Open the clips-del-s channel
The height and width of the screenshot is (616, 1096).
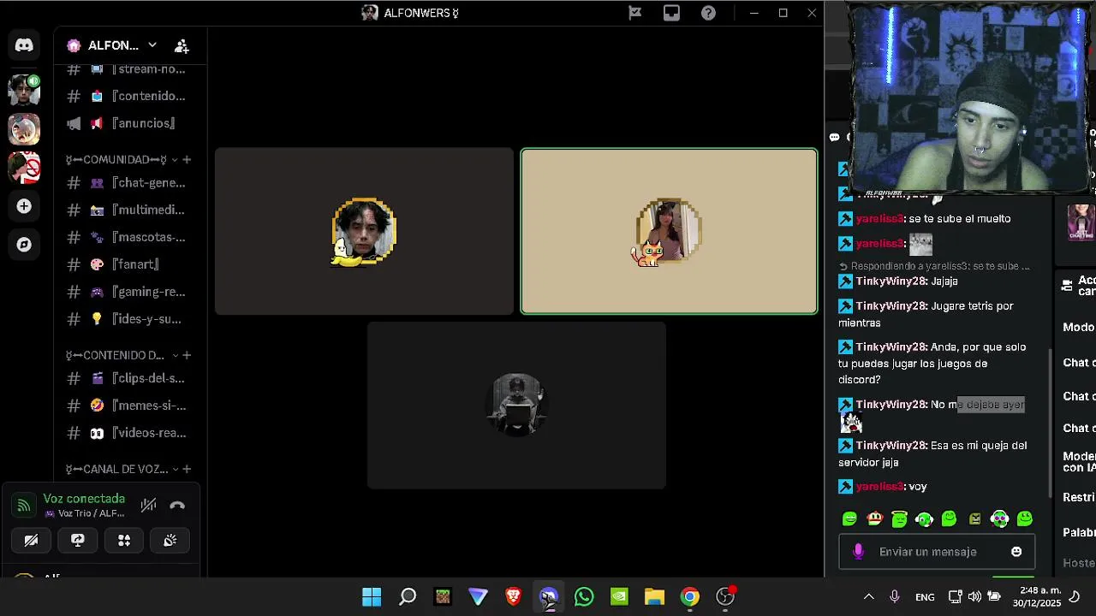[129, 378]
